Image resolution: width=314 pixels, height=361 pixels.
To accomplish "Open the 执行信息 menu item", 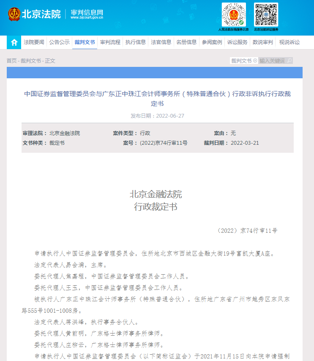I will (136, 42).
